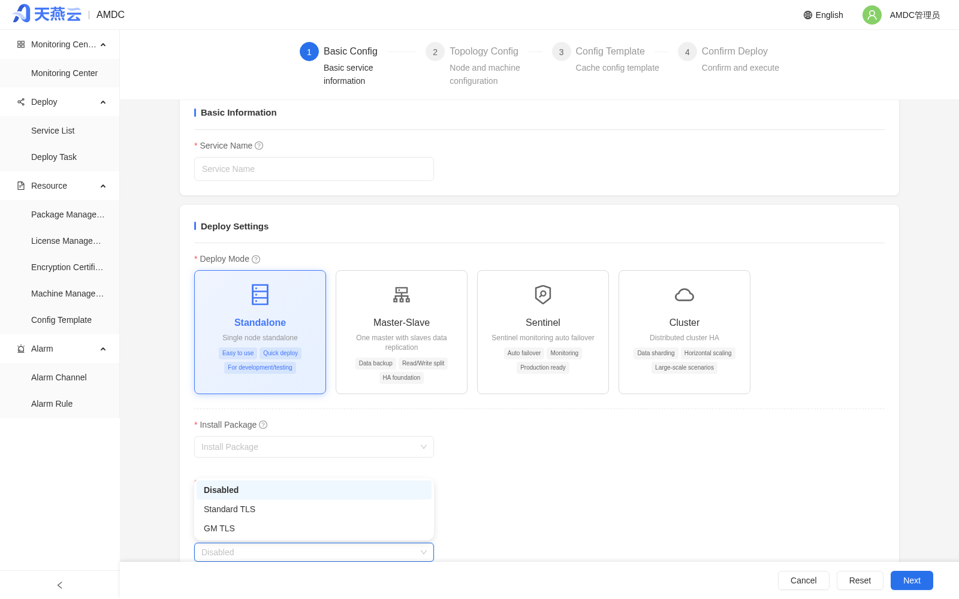Collapse the Resource menu group

pos(103,186)
